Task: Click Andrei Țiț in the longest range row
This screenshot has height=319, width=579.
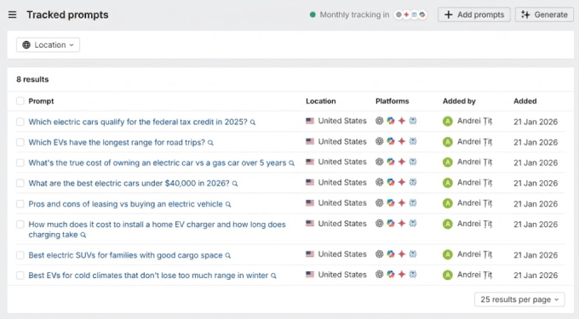Action: pos(474,141)
